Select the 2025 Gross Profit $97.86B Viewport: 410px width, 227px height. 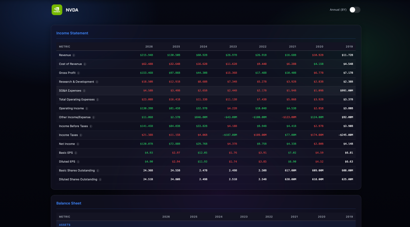175,73
